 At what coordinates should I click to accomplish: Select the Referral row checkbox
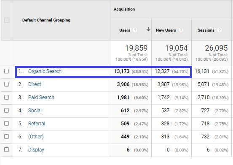[7, 123]
